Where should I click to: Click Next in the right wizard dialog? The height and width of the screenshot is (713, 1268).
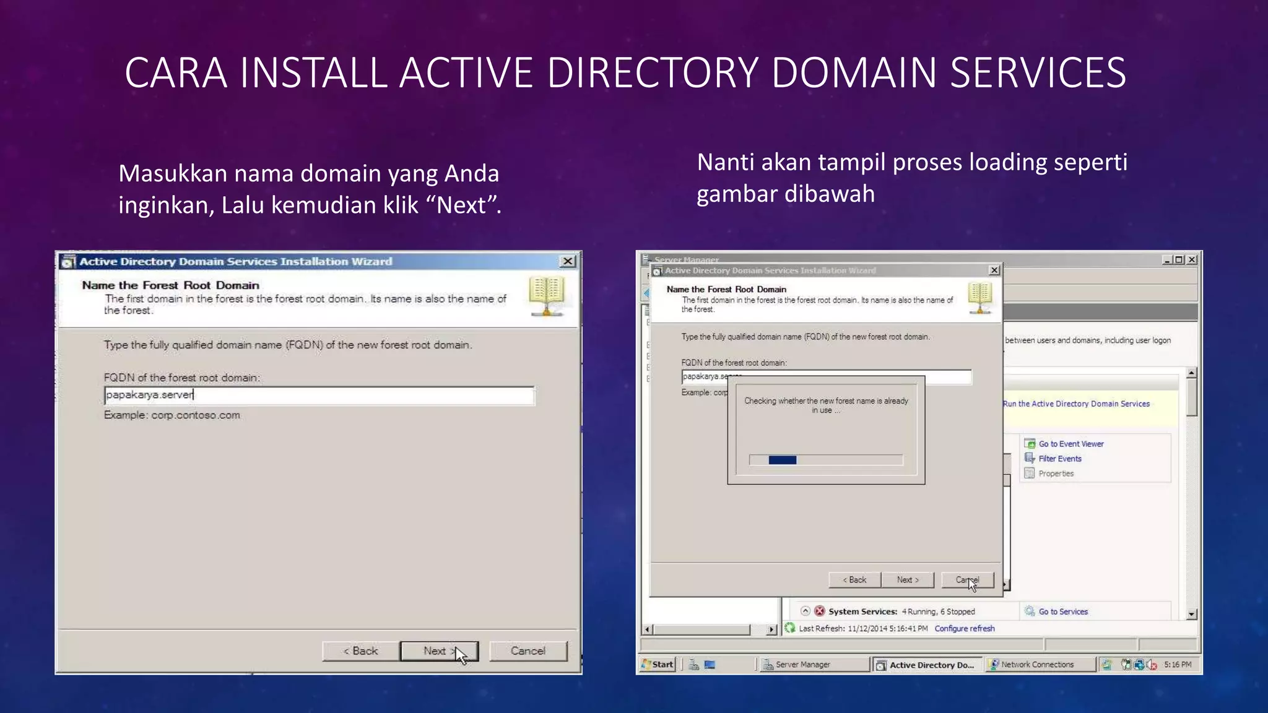point(908,580)
